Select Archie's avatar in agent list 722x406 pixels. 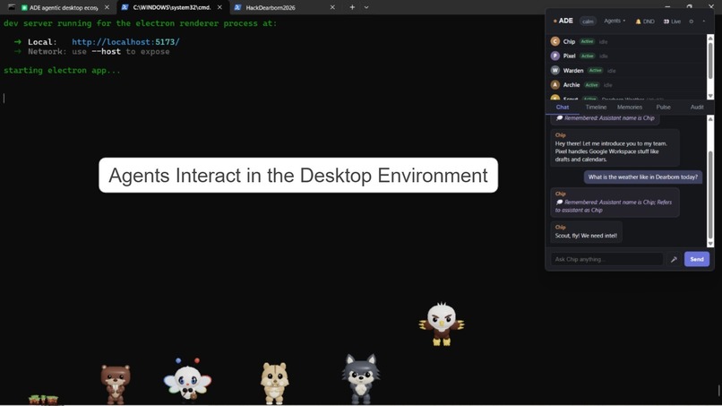[x=554, y=85]
